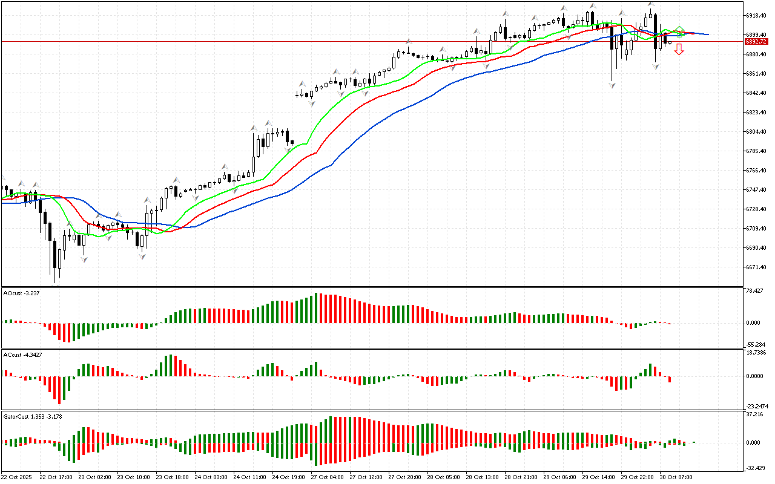Select the red 6892.72 current price tag
This screenshot has height=484, width=775.
click(x=755, y=42)
